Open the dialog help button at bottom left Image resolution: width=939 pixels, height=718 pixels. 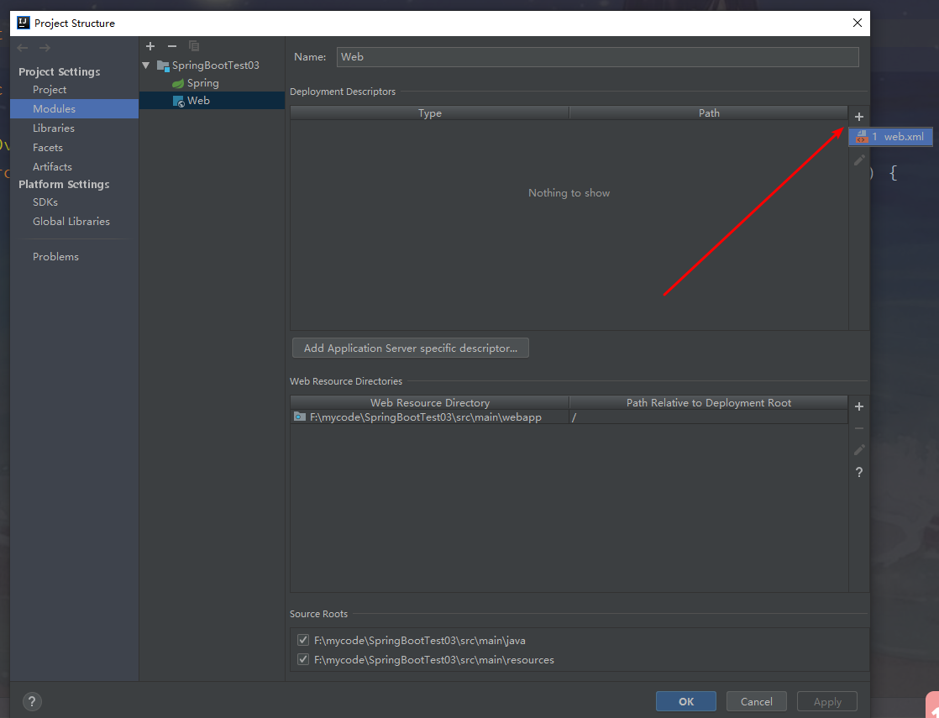(32, 701)
